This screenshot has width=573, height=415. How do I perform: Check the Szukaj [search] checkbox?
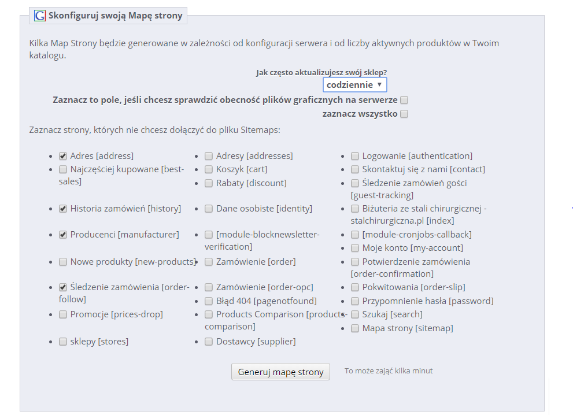tap(355, 314)
